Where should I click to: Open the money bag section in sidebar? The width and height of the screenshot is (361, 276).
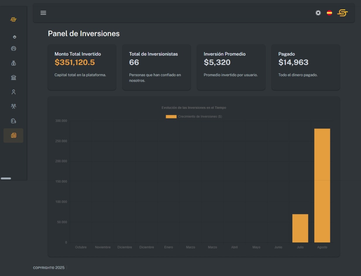coord(13,63)
